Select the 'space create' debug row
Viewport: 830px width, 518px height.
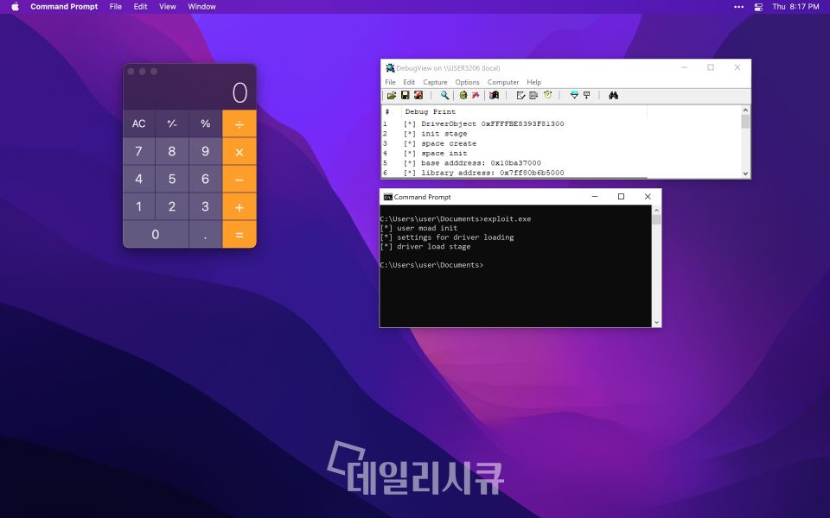440,143
